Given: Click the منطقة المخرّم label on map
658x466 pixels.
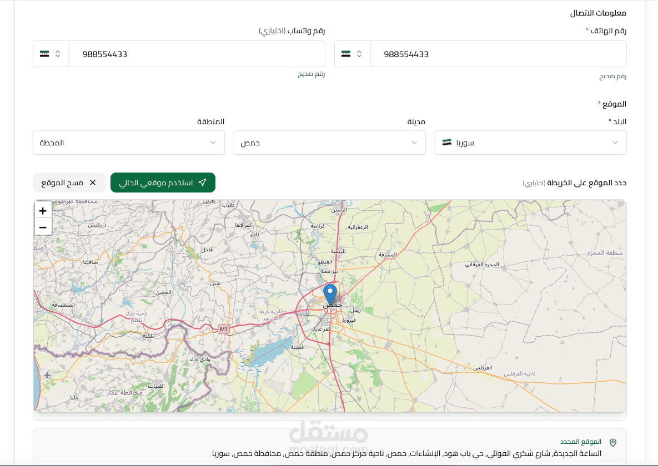Looking at the screenshot, I should pos(605,252).
